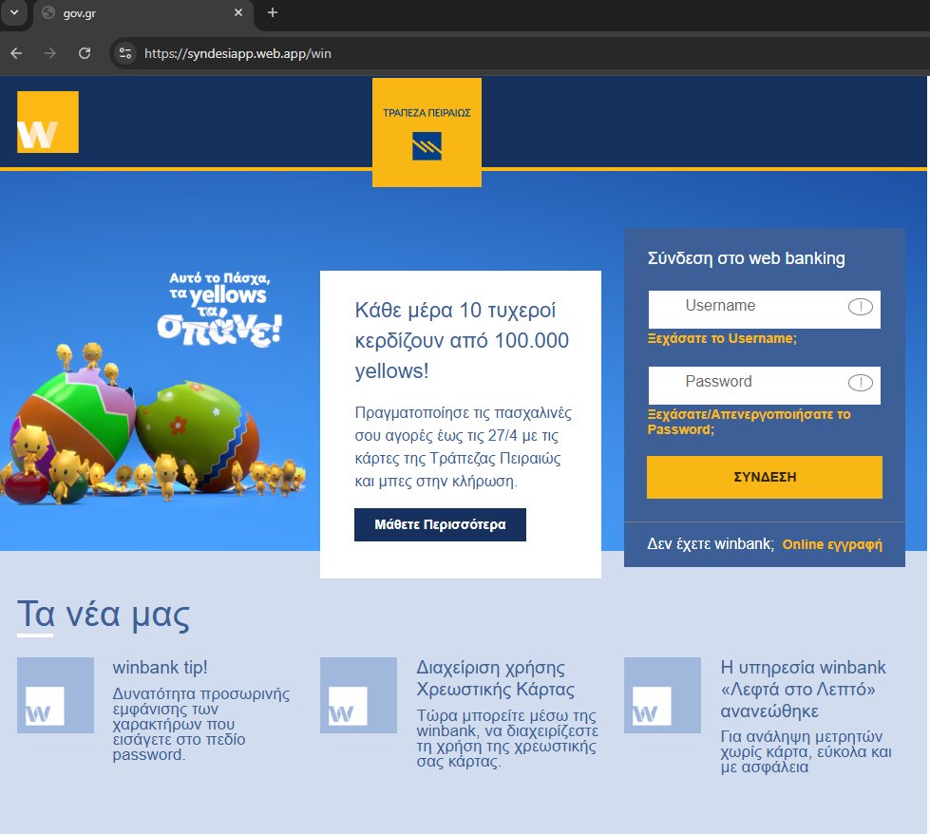Open the 'winbank tip!' news title

click(161, 668)
